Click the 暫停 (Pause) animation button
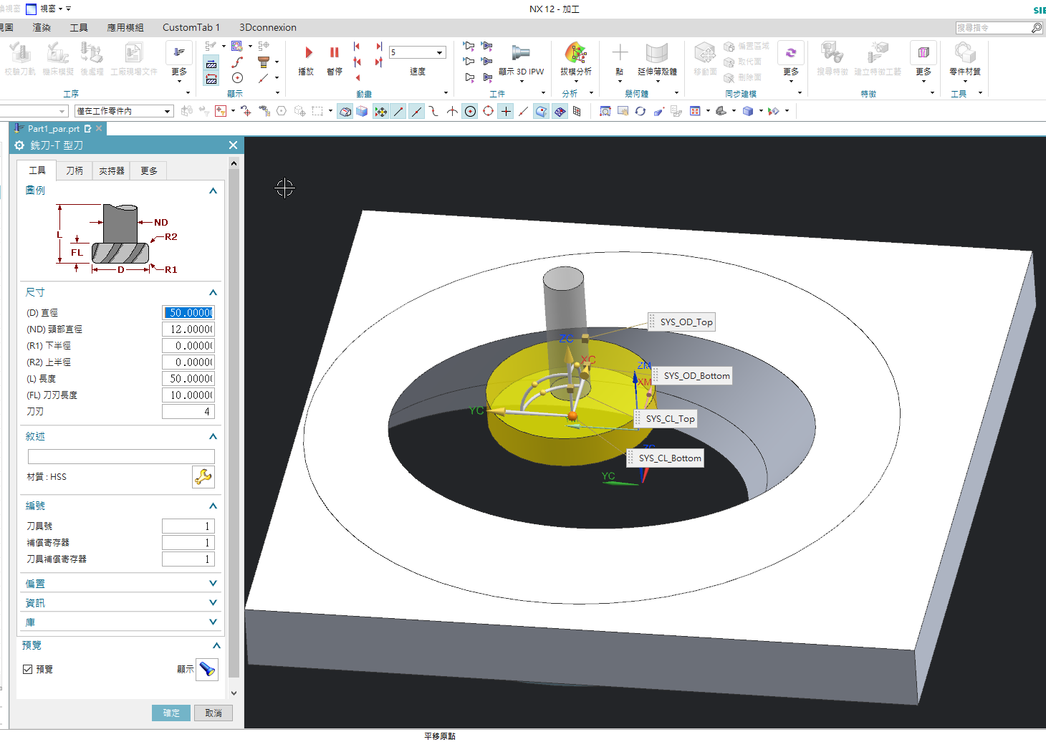 pyautogui.click(x=334, y=59)
